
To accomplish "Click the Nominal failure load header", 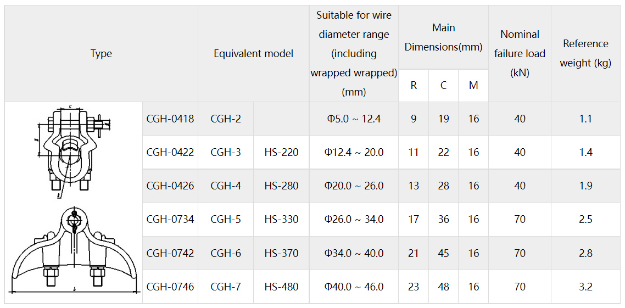I will 520,54.
